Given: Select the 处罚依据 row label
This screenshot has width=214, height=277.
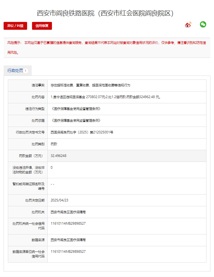Looking at the screenshot, I should [x=38, y=120].
